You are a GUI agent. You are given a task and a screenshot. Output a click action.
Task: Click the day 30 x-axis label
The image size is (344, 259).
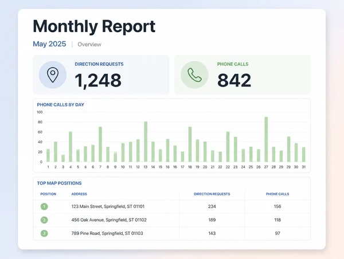coord(296,167)
